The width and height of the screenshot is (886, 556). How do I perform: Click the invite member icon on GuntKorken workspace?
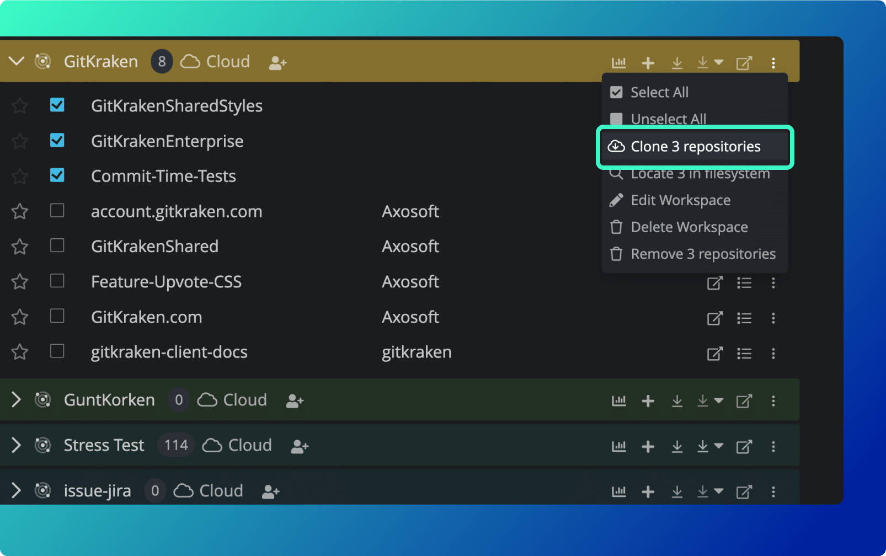(294, 400)
